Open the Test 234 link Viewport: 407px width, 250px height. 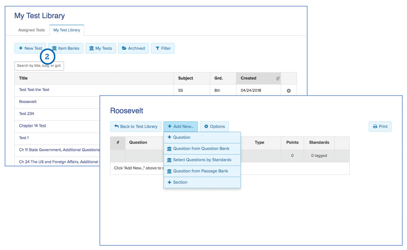26,114
